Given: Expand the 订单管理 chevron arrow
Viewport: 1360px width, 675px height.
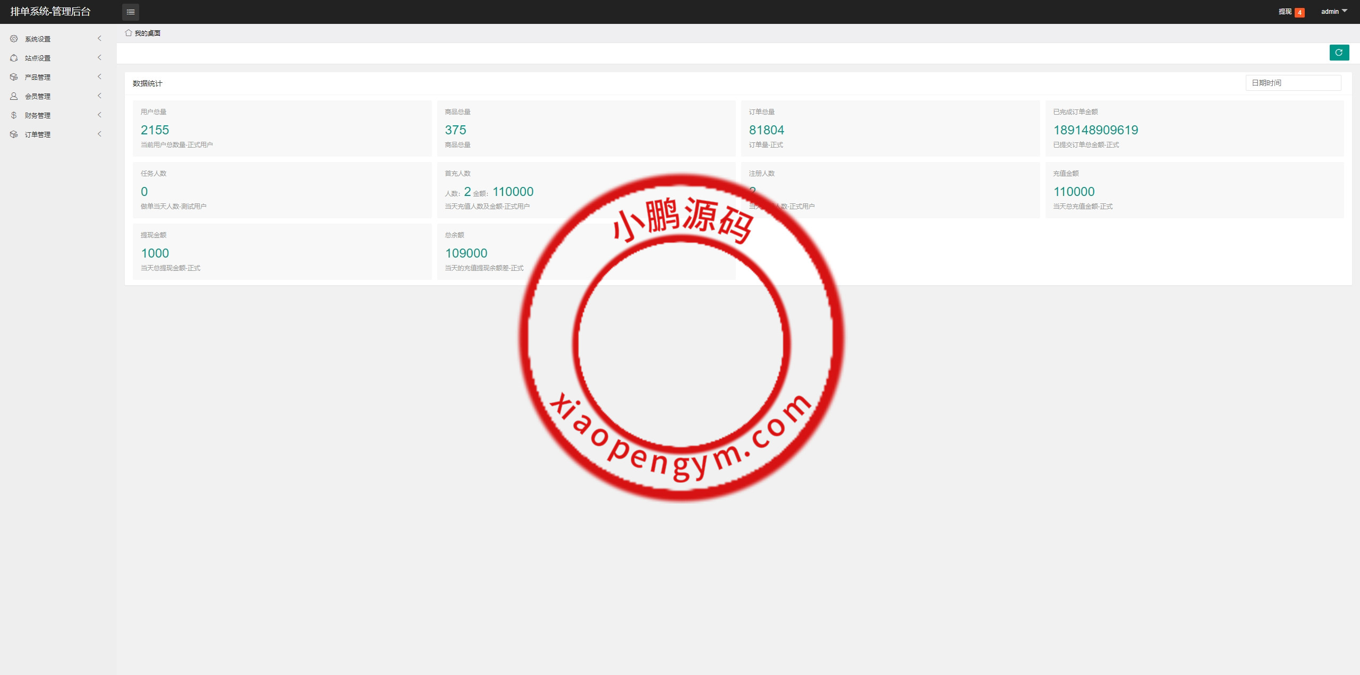Looking at the screenshot, I should click(x=99, y=134).
